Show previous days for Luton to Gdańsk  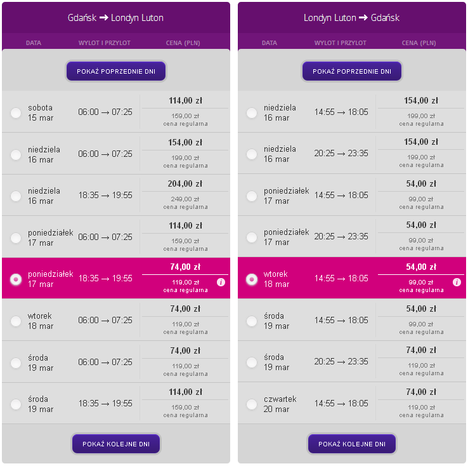[x=352, y=71]
